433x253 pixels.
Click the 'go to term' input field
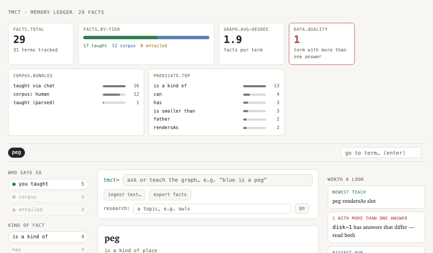point(381,153)
